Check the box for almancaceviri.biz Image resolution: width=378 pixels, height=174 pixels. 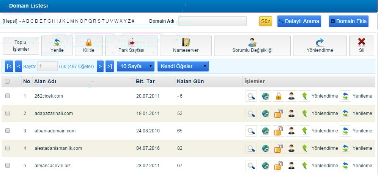[8, 165]
